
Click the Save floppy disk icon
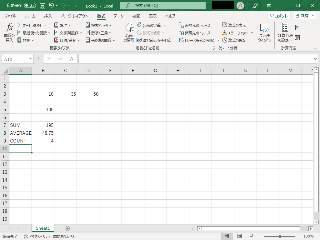coord(42,6)
